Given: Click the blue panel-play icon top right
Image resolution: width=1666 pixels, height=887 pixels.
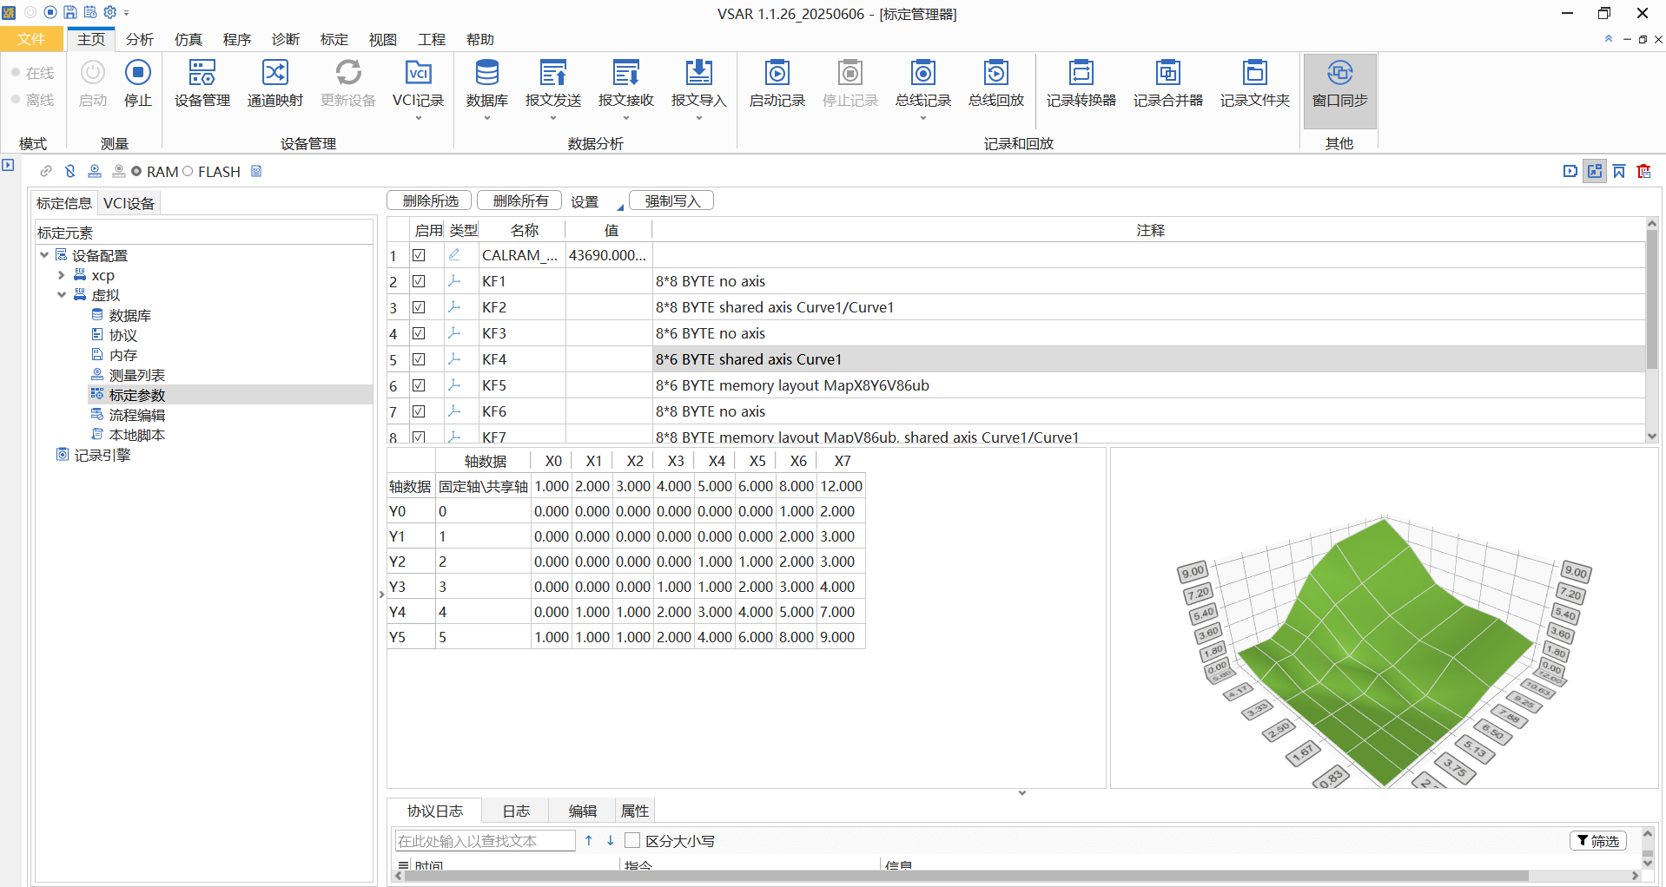Looking at the screenshot, I should pyautogui.click(x=1570, y=171).
